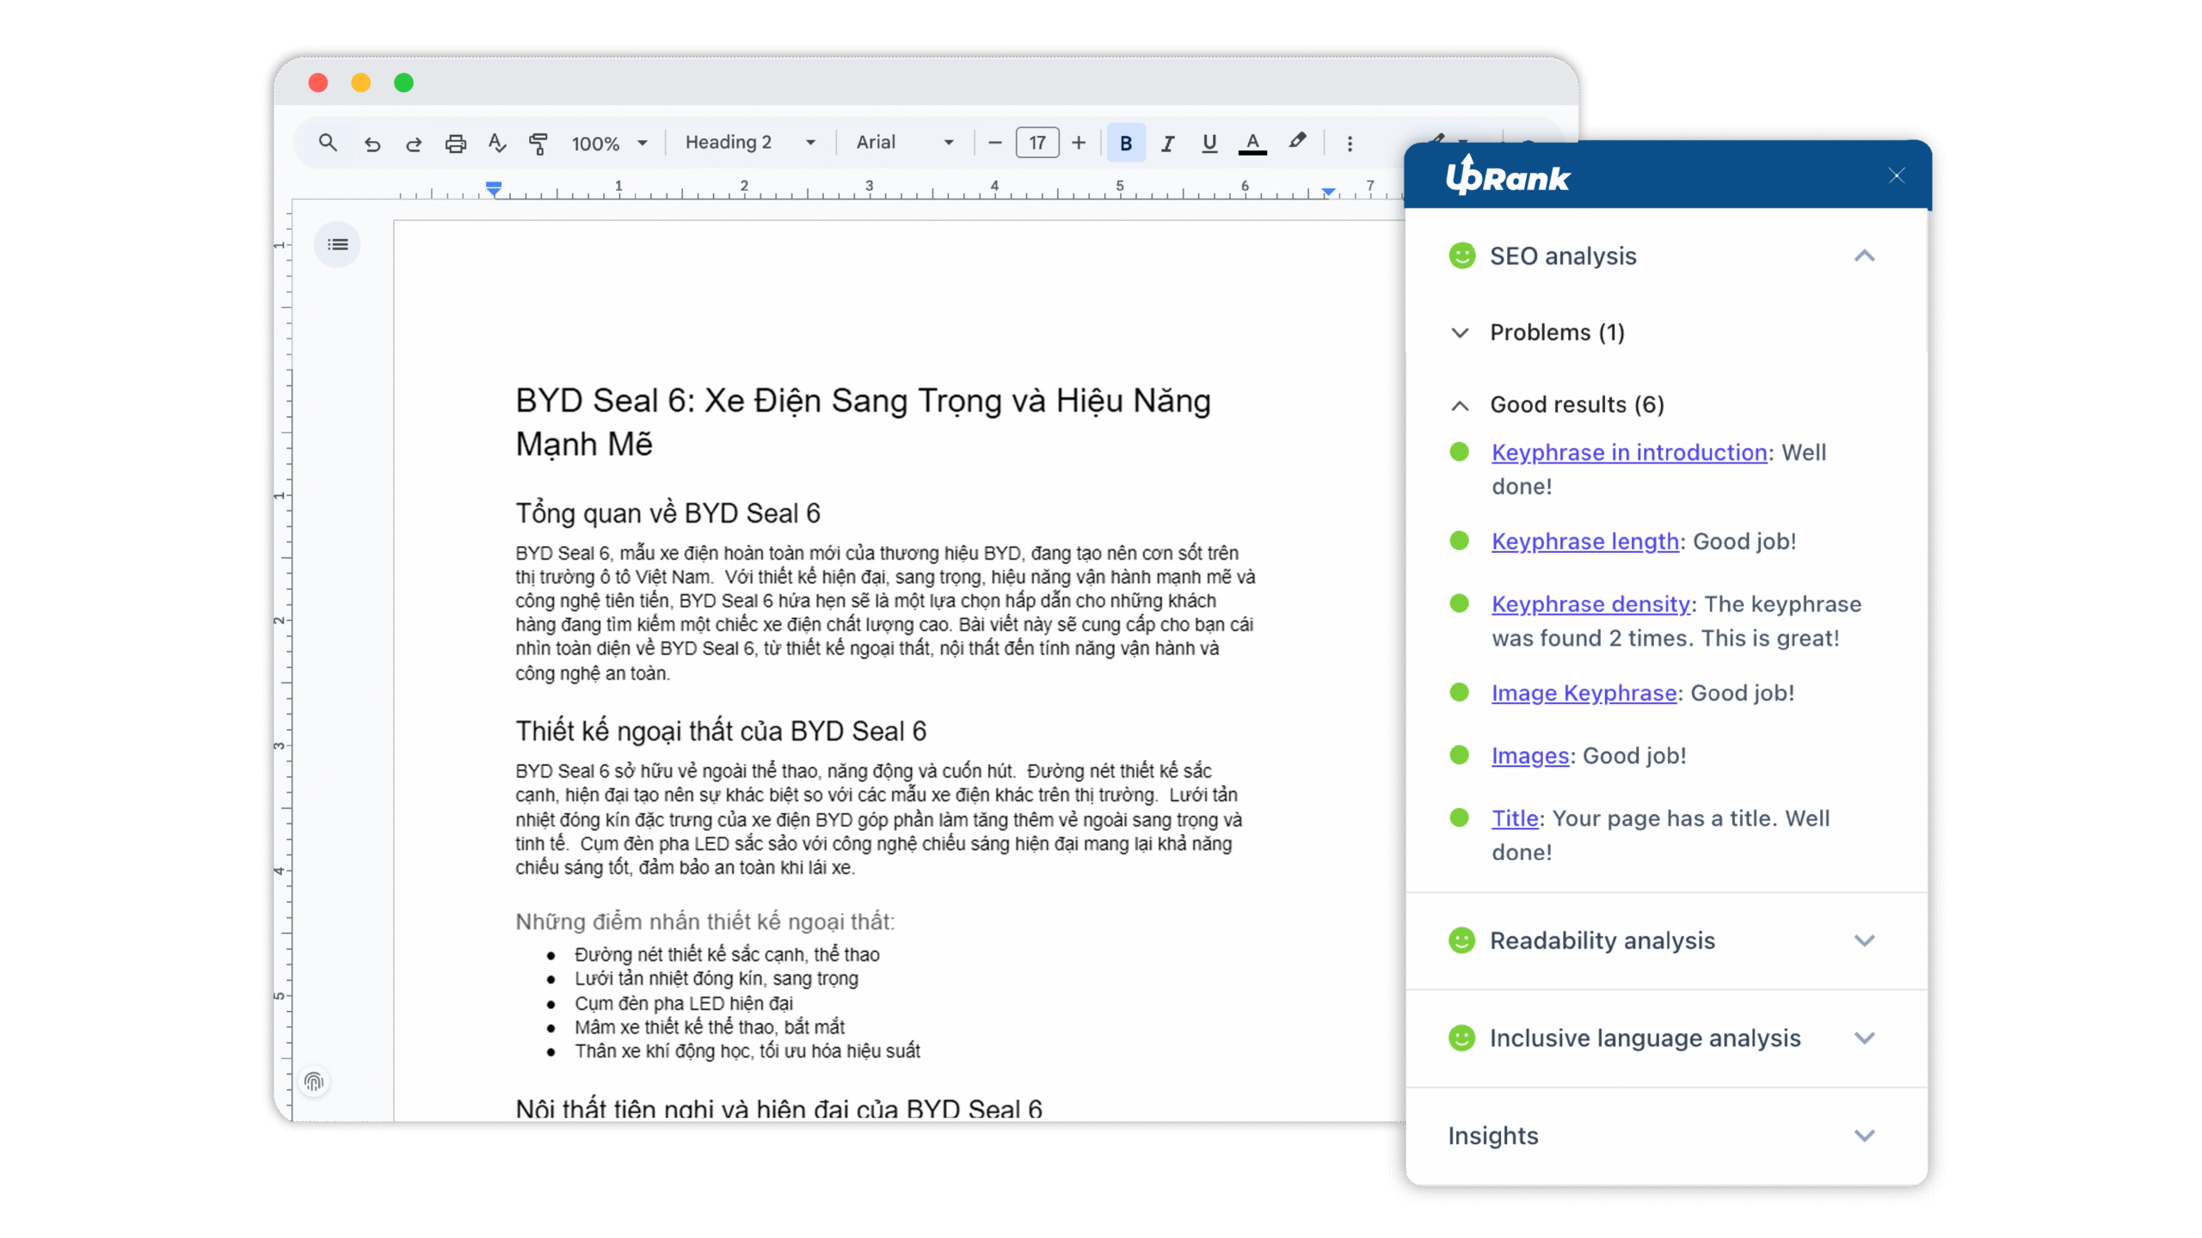The image size is (2202, 1238).
Task: Click the heading 'Tổng quan về BYD Seal 6'
Action: (667, 513)
